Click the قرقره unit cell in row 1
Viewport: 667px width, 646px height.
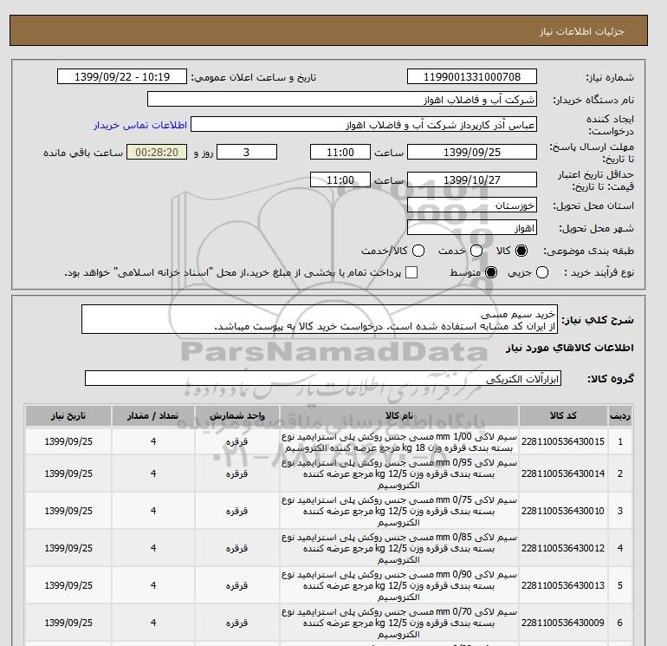point(237,442)
